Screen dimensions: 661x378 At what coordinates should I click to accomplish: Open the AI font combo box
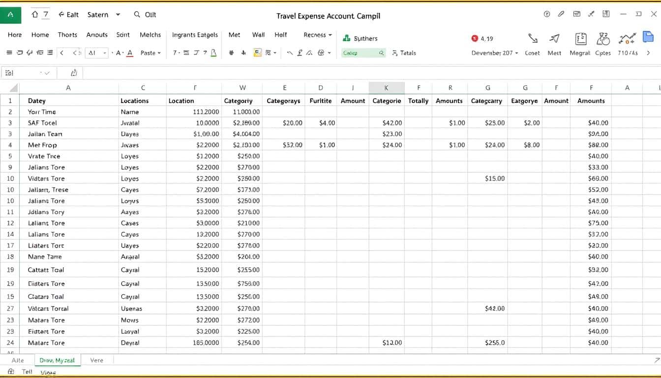point(97,53)
